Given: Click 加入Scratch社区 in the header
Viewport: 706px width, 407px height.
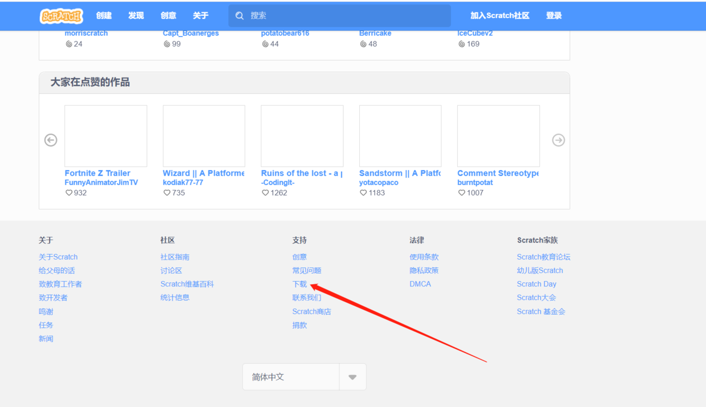Looking at the screenshot, I should [500, 16].
